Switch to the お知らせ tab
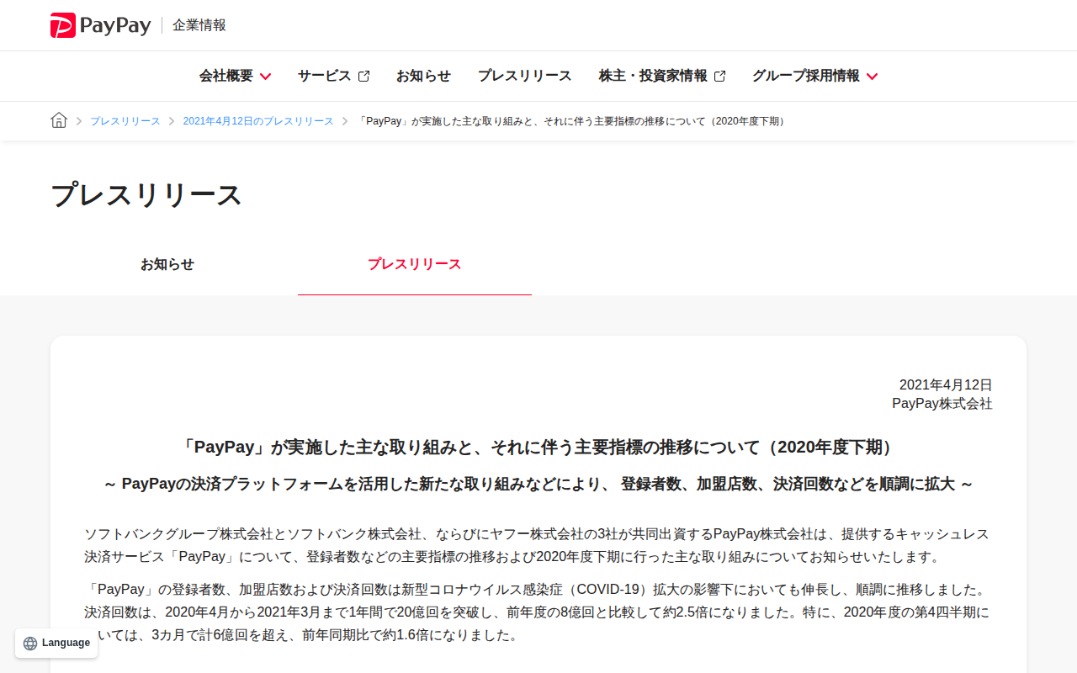1077x673 pixels. pos(167,264)
